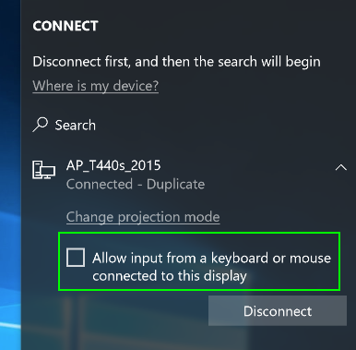Click the "Disconnect first, and then the search will begin" message
Screen dimensions: 356x350
(176, 62)
